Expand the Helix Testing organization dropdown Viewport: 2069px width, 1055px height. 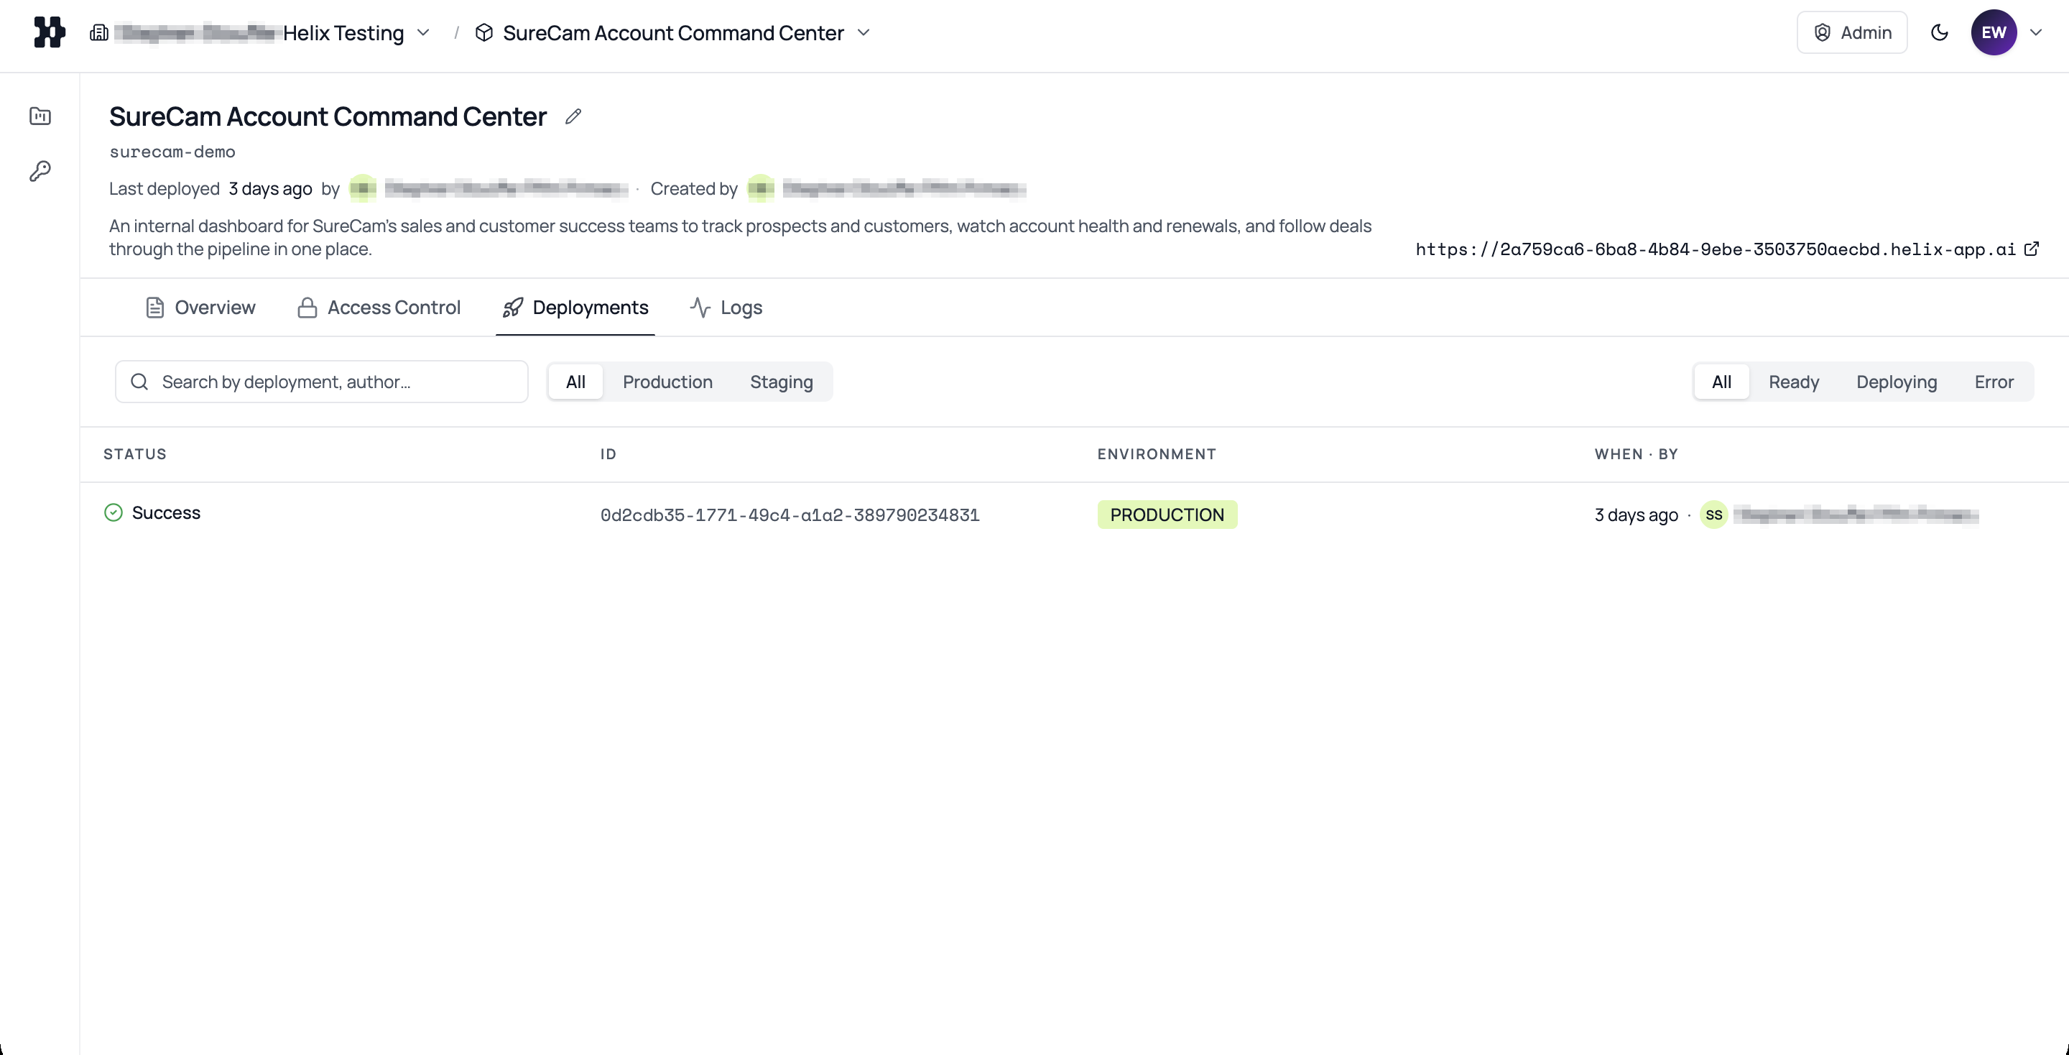[x=423, y=33]
